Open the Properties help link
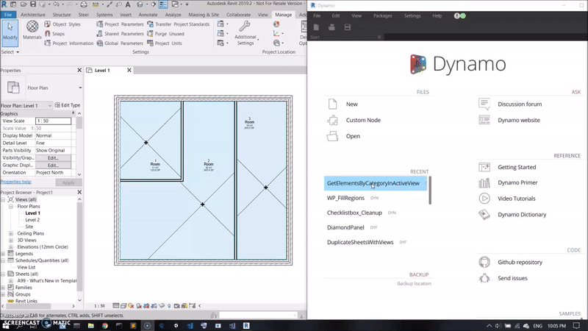Viewport: 588px width, 331px height. (15, 181)
